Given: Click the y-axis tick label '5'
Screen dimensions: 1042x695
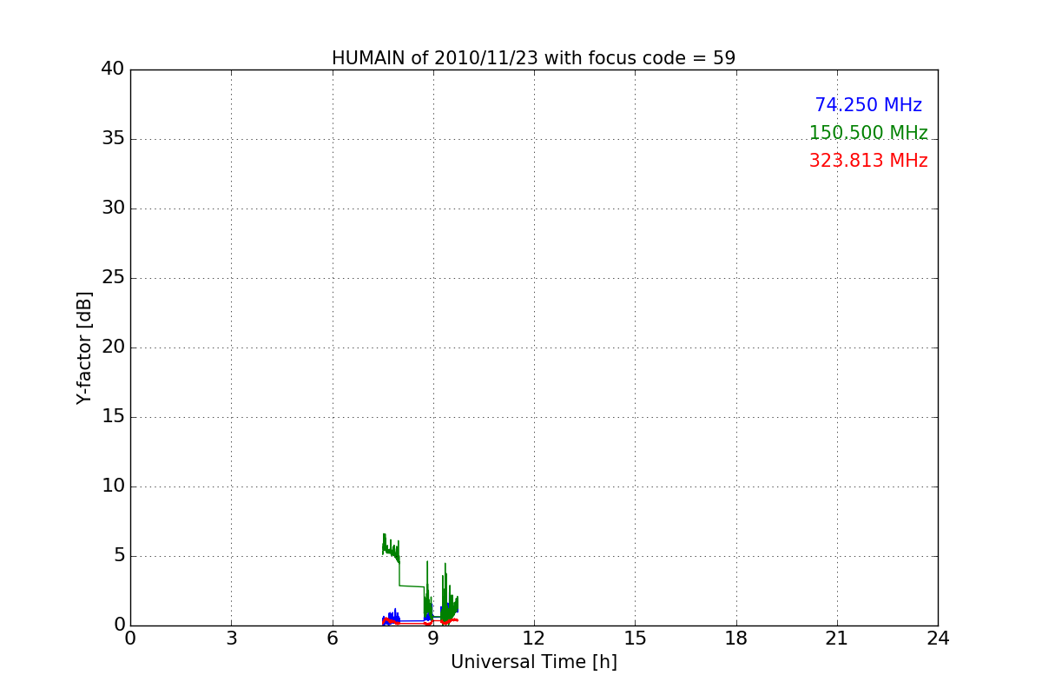Looking at the screenshot, I should (x=119, y=556).
